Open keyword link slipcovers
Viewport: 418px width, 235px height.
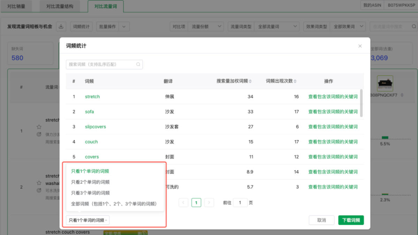click(96, 127)
